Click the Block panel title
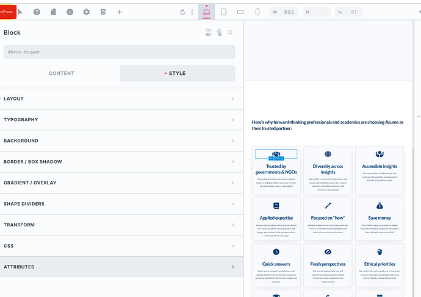Viewport: 421px width, 297px height. coord(12,32)
